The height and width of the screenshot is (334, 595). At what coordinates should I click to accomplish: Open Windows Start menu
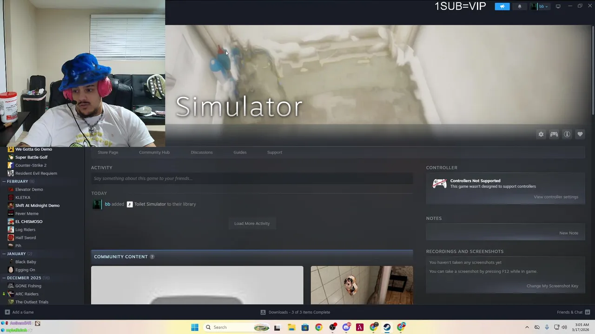coord(195,327)
